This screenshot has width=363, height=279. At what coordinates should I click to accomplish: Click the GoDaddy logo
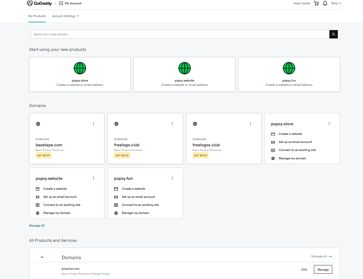coord(39,3)
